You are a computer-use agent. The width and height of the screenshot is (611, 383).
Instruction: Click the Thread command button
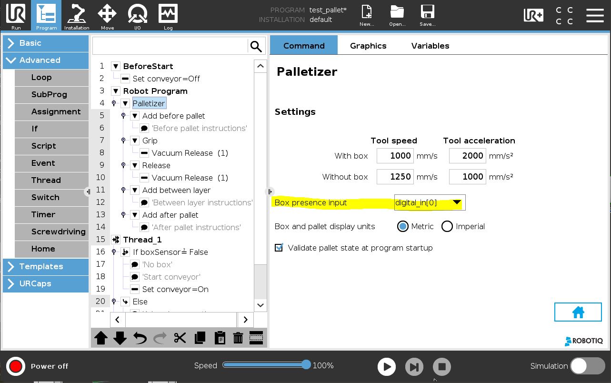click(51, 180)
